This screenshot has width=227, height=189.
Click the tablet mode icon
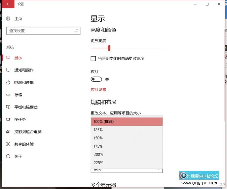coord(8,107)
